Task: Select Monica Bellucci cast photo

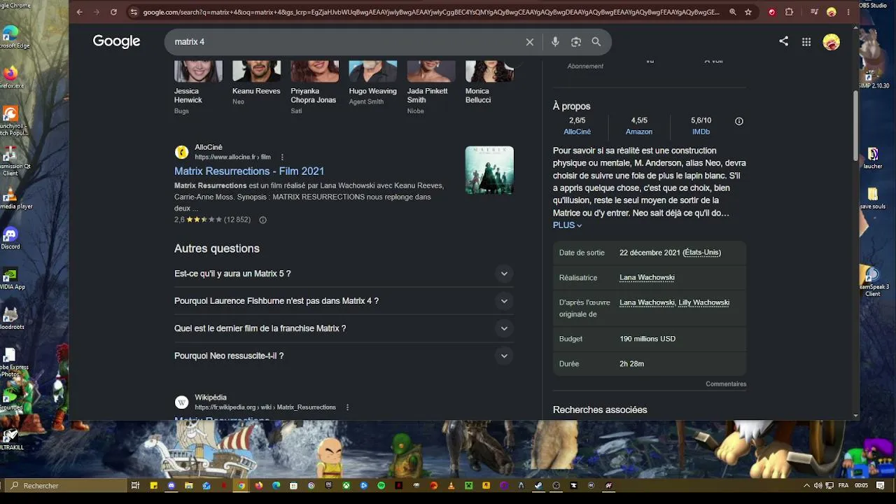Action: pyautogui.click(x=489, y=71)
